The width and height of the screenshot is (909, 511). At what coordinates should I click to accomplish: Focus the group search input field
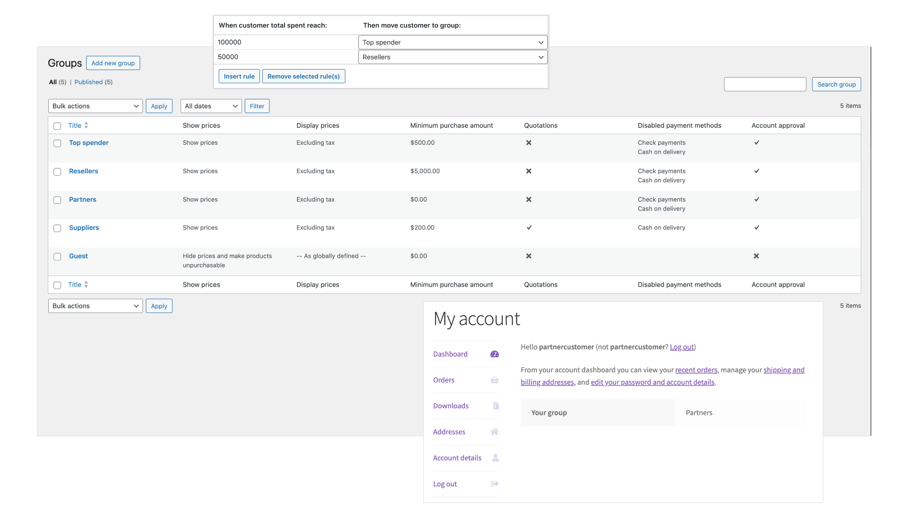coord(765,84)
